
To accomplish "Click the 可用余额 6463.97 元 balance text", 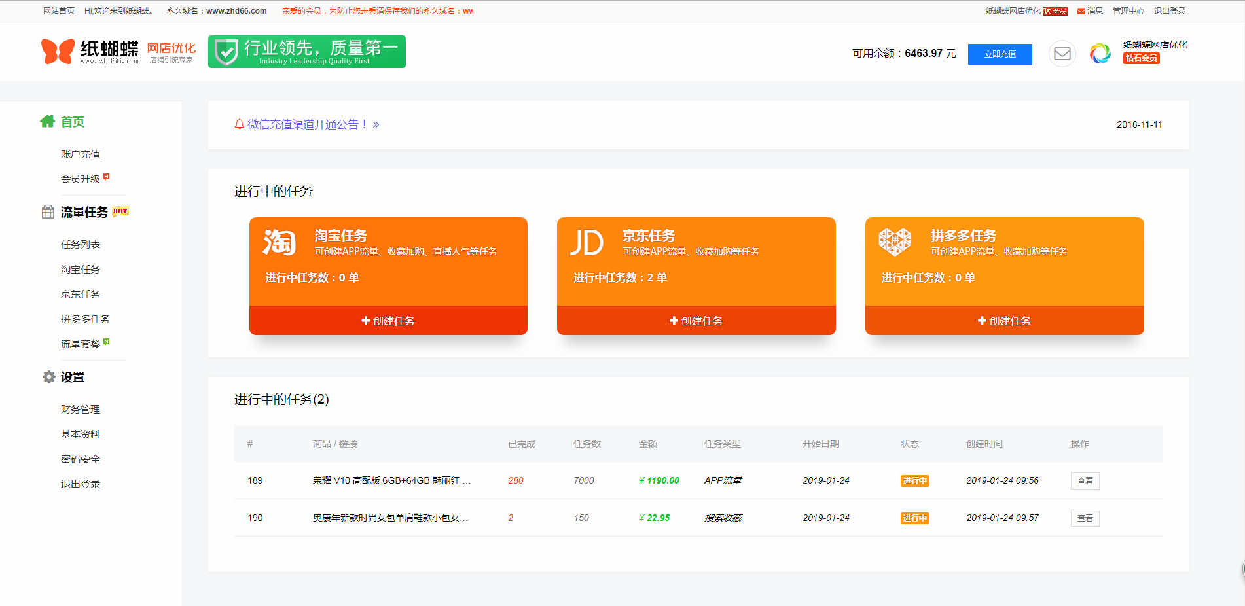I will point(904,54).
